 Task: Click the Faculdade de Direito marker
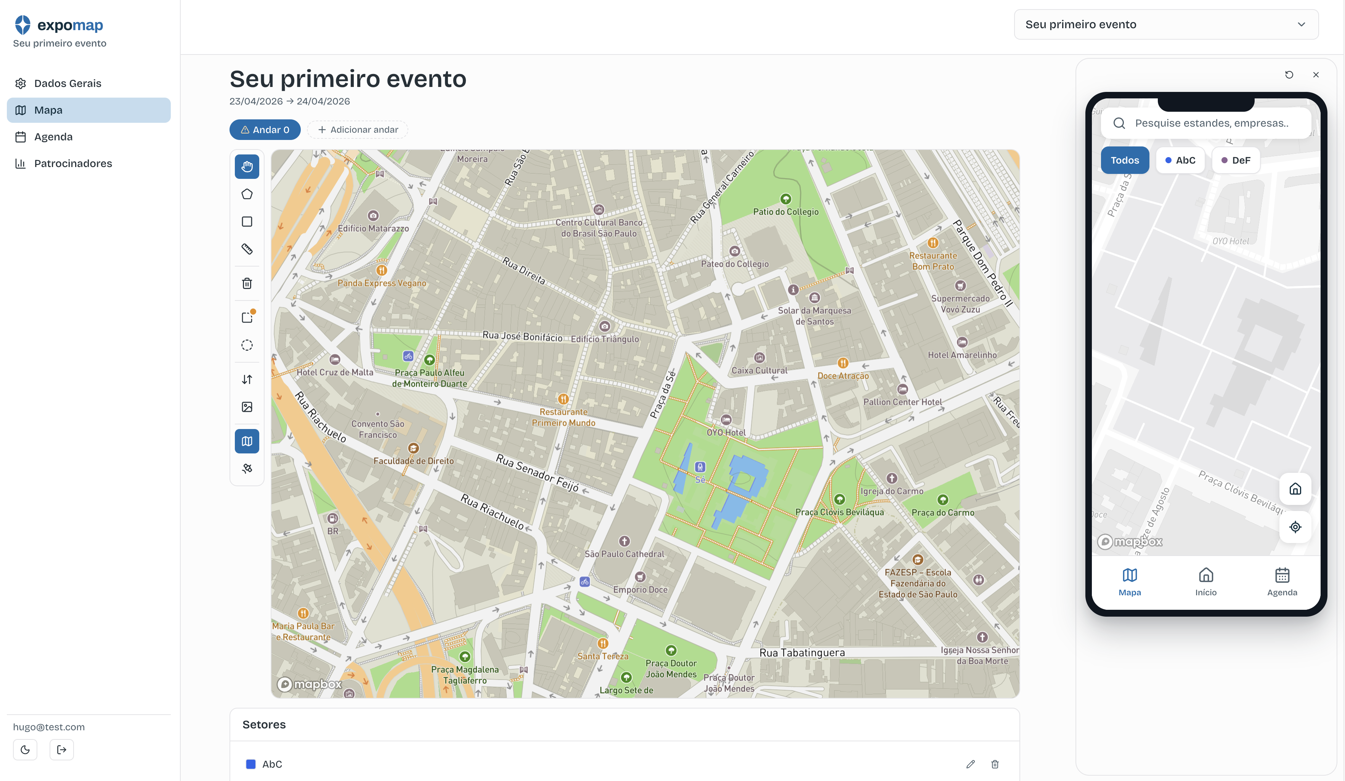[x=413, y=448]
